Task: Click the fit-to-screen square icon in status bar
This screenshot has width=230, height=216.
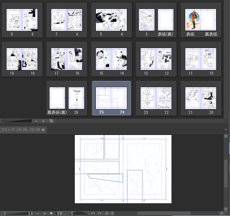Action: click(51, 213)
